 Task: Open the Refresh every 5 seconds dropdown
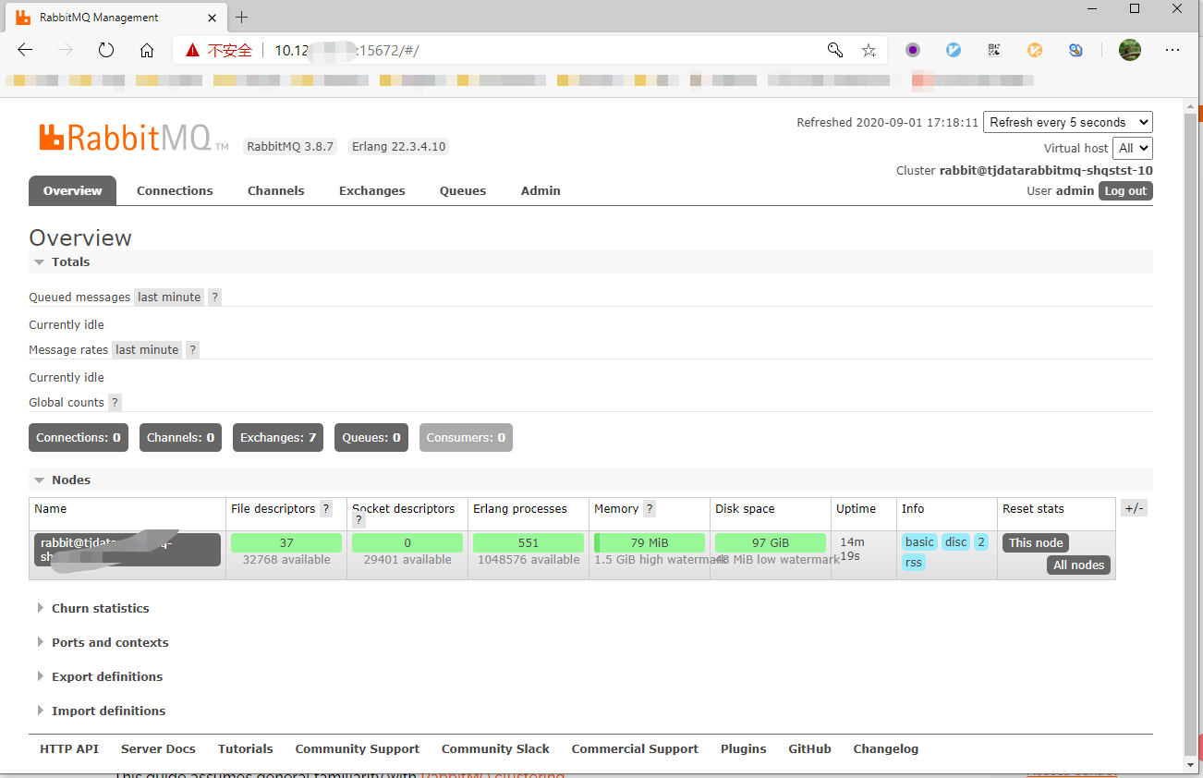point(1068,122)
